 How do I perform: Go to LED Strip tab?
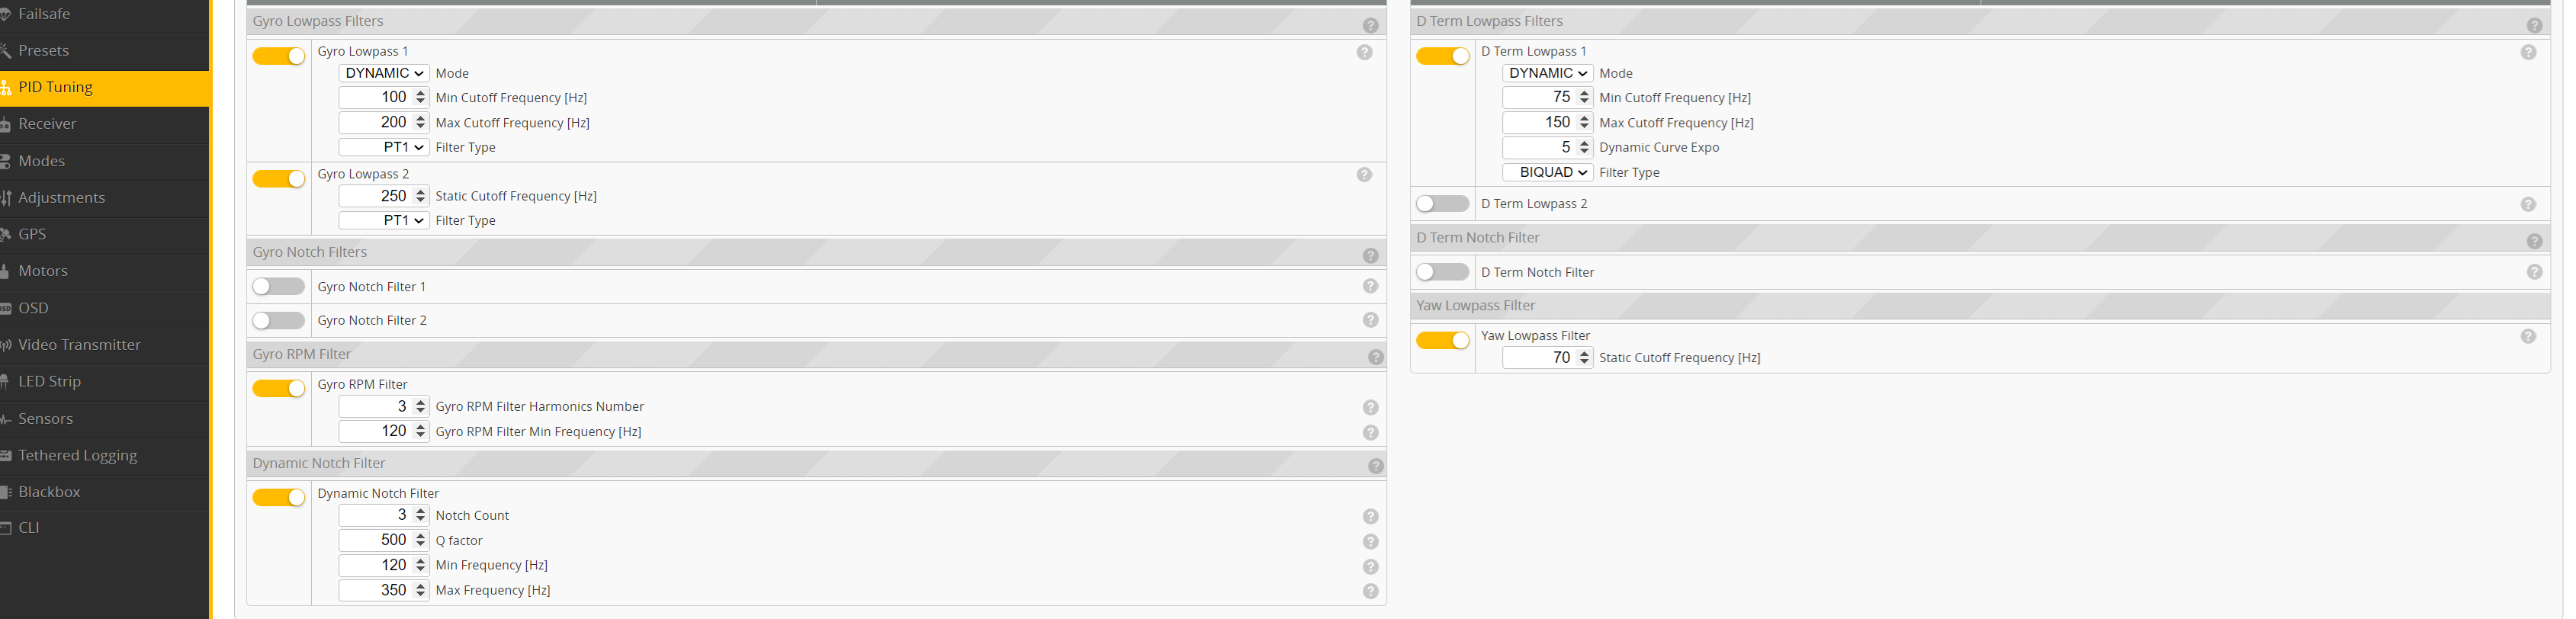(104, 382)
